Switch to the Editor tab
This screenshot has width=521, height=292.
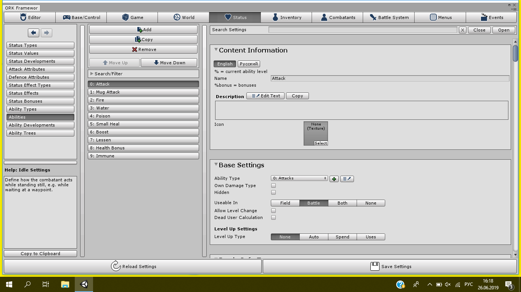[30, 17]
